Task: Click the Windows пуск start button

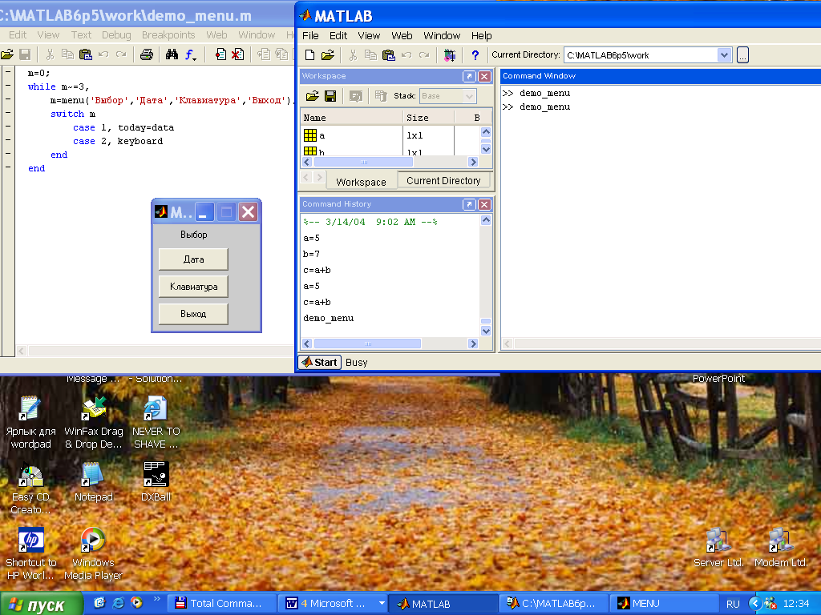Action: (41, 604)
